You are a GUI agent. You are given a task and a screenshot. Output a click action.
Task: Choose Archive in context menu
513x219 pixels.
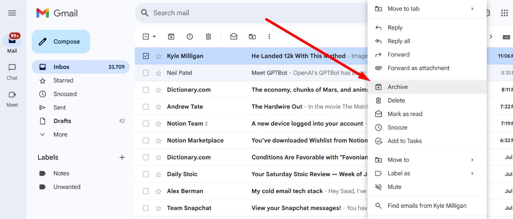coord(427,87)
